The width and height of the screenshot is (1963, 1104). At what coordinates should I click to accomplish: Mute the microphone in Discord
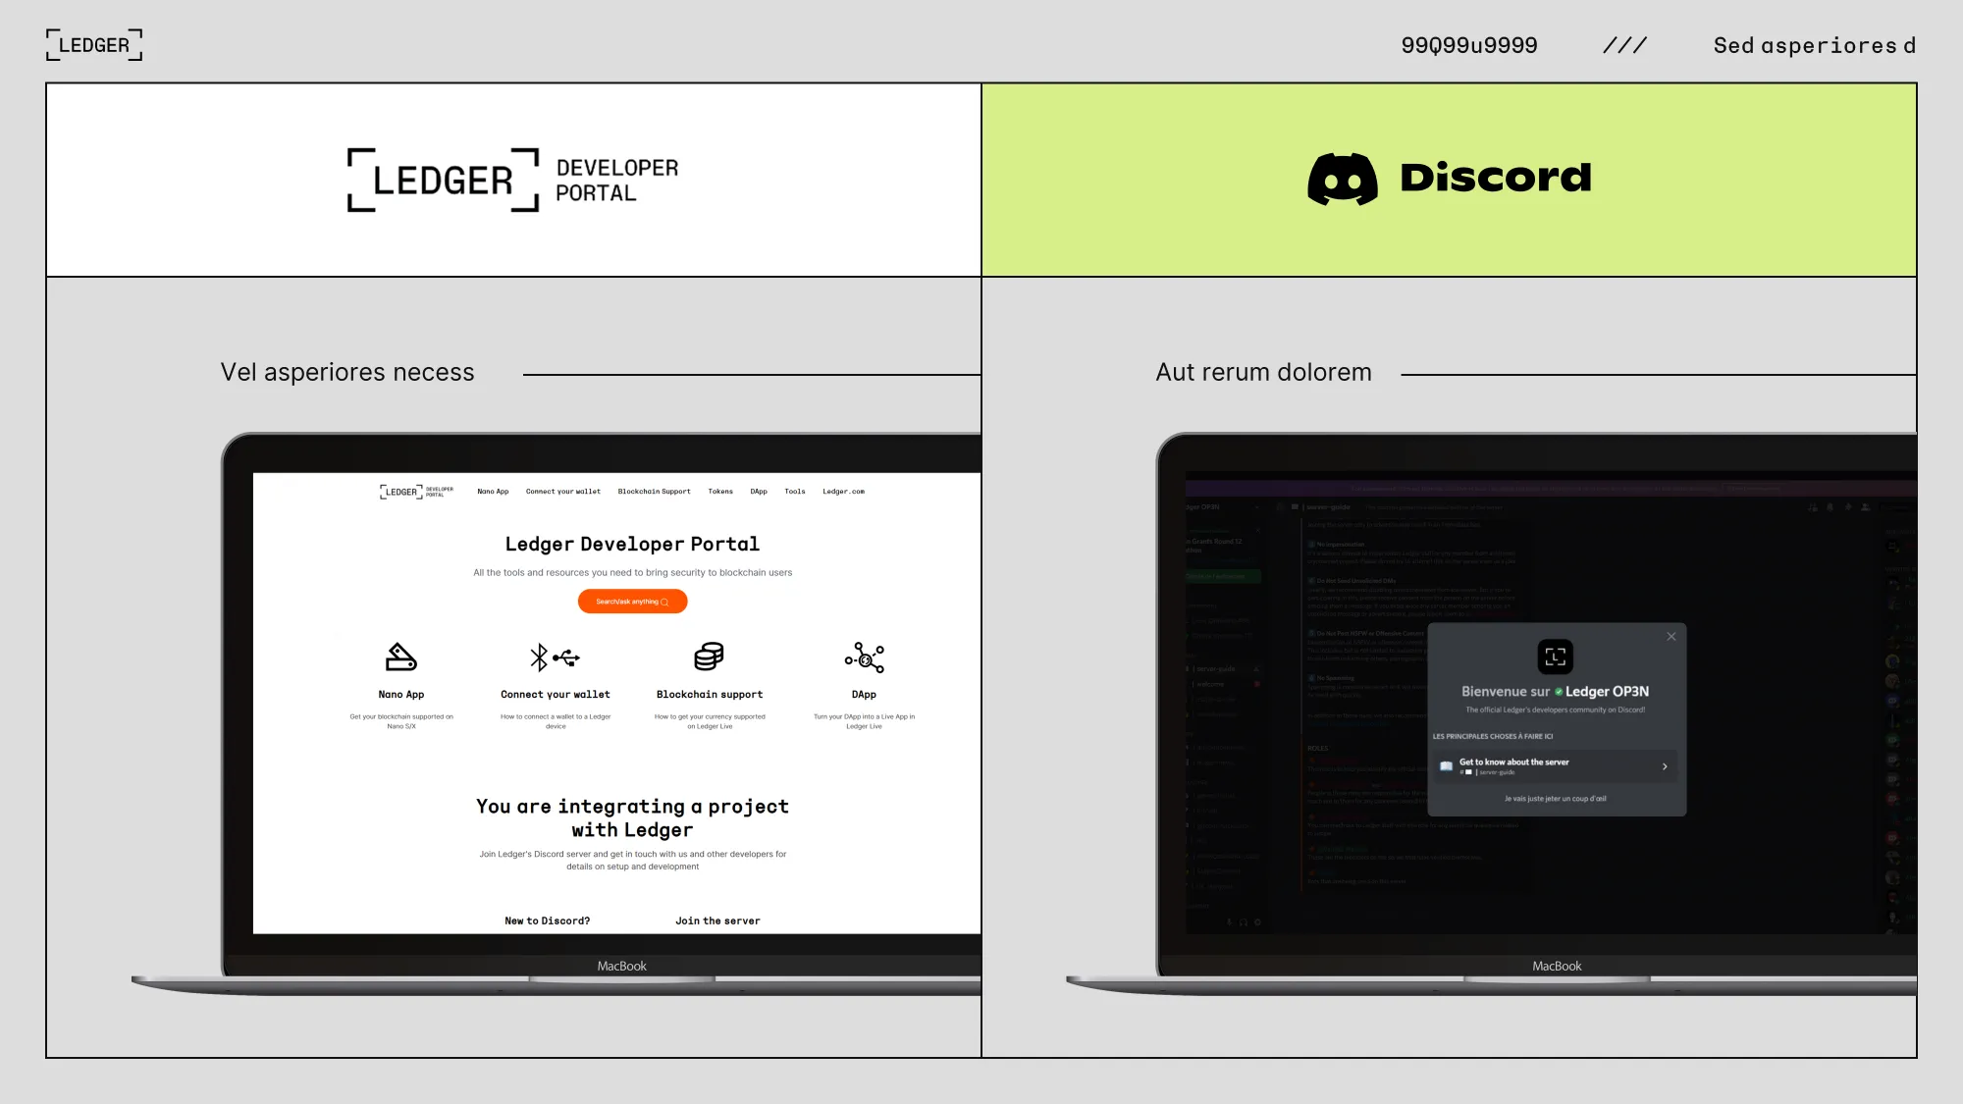coord(1229,922)
